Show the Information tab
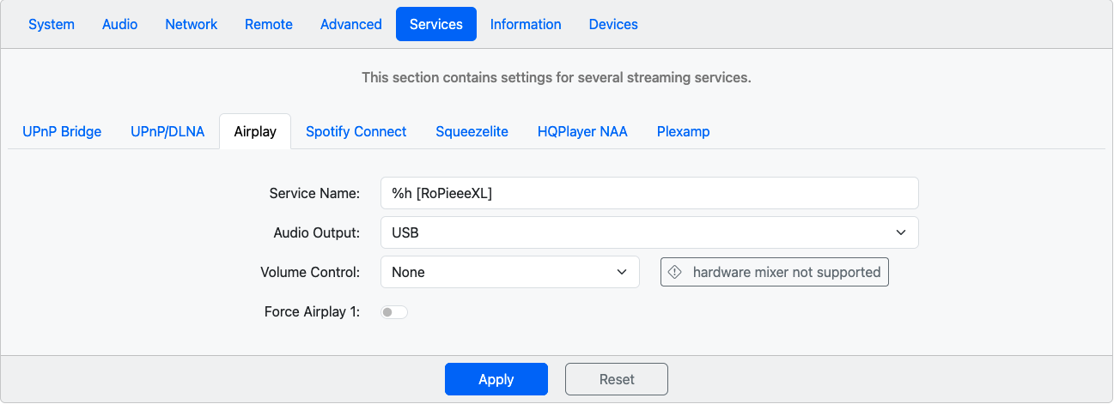The width and height of the screenshot is (1114, 404). [x=526, y=24]
